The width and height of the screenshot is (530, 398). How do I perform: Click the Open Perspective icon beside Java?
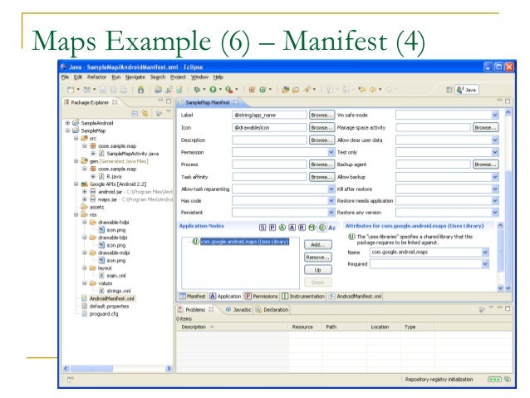(449, 90)
